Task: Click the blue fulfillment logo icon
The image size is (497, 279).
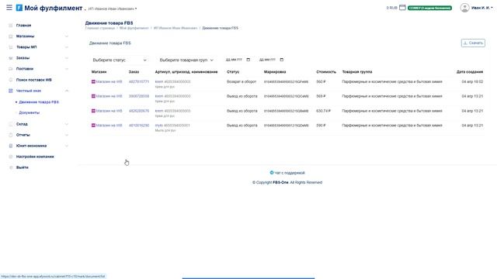Action: coord(19,8)
